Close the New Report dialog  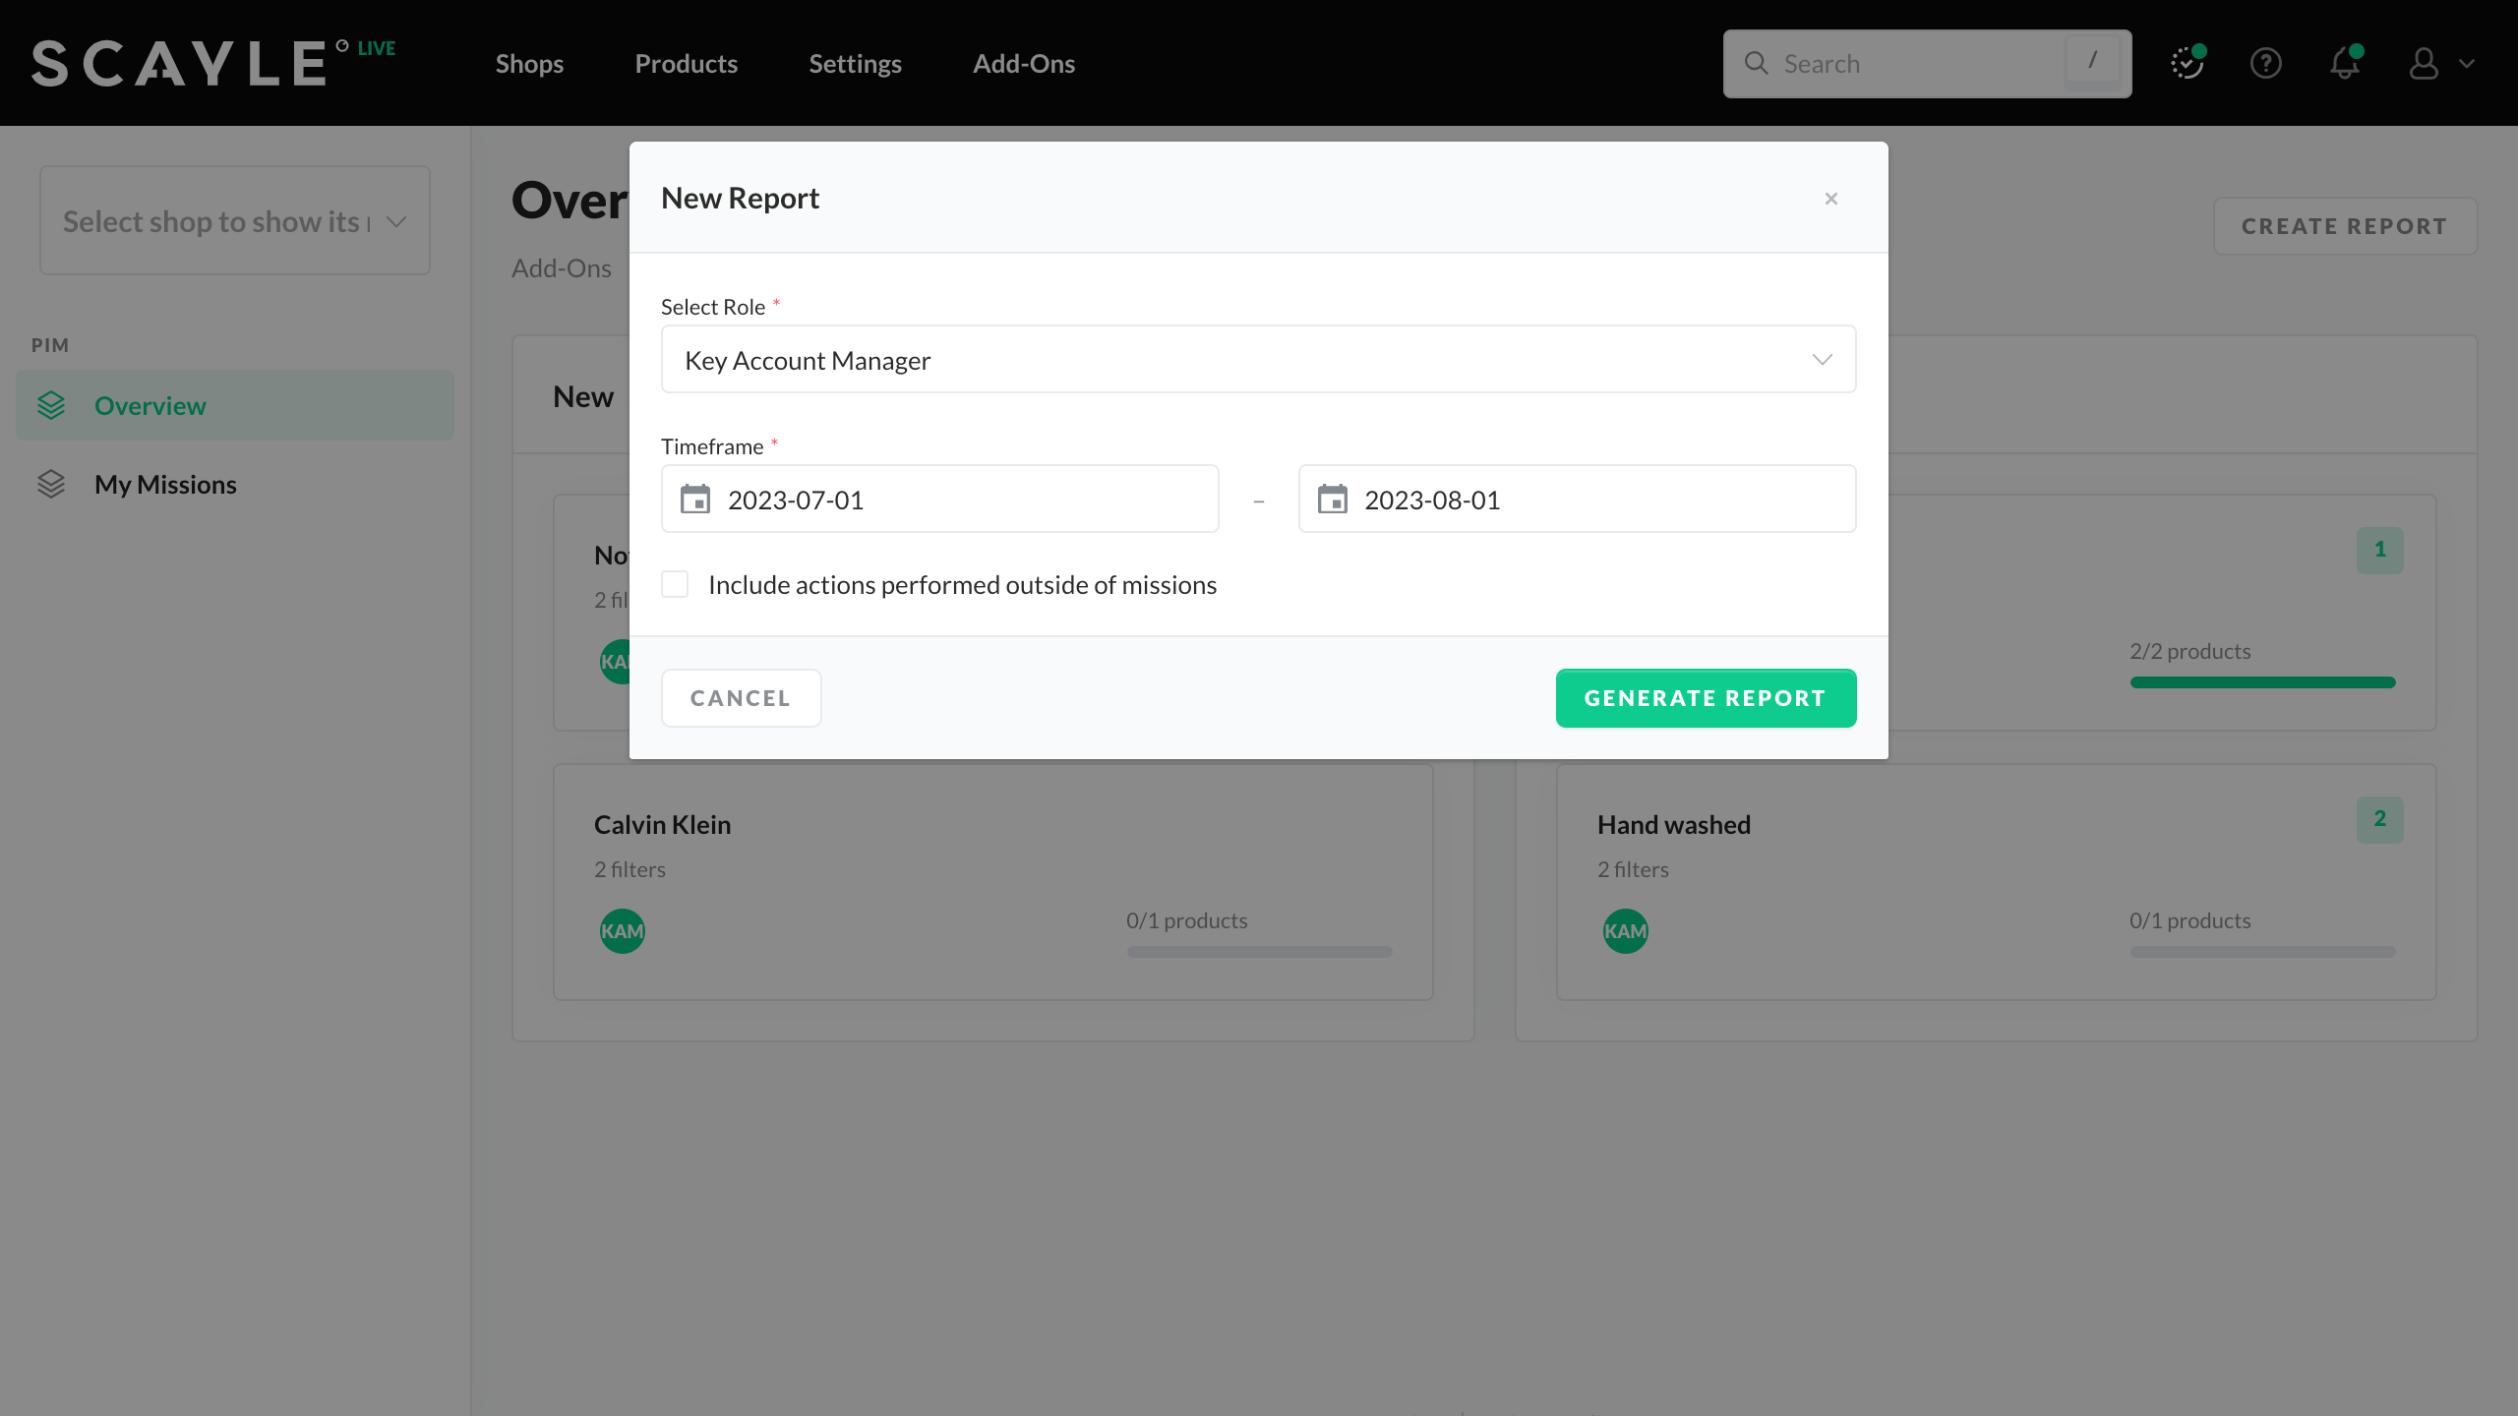pyautogui.click(x=1830, y=199)
